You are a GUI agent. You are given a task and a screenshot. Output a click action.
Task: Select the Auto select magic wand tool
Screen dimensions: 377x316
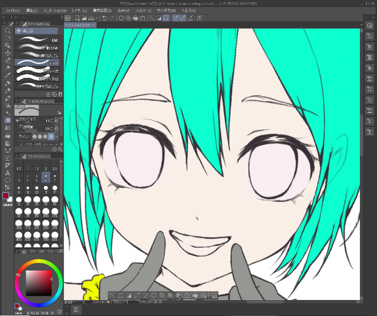8,68
